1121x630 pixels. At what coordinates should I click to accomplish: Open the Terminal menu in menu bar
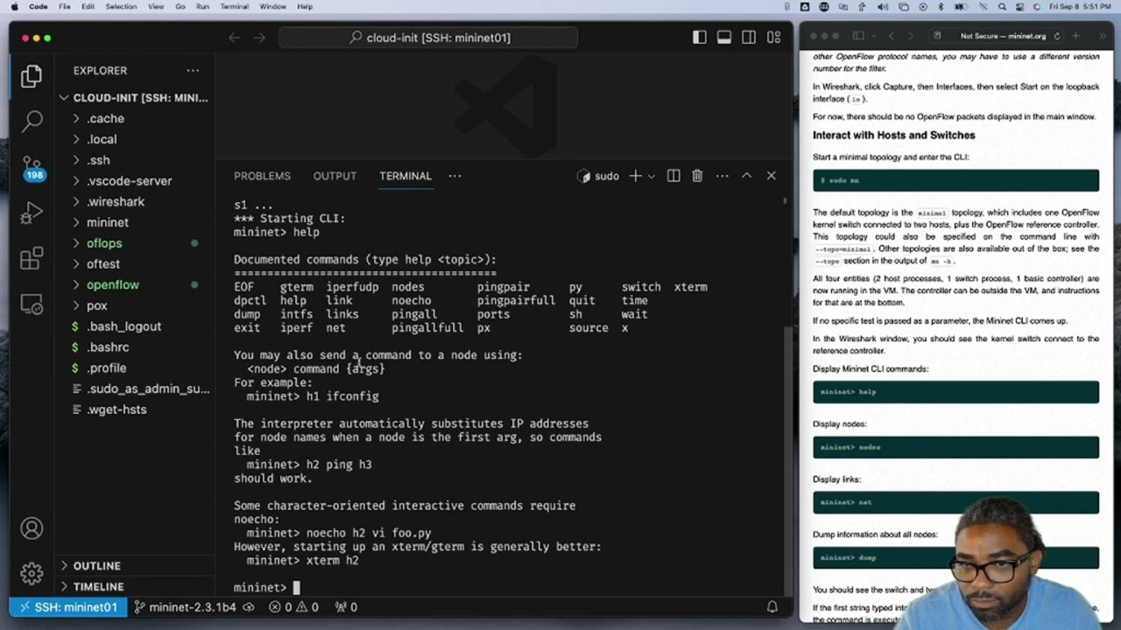click(234, 6)
